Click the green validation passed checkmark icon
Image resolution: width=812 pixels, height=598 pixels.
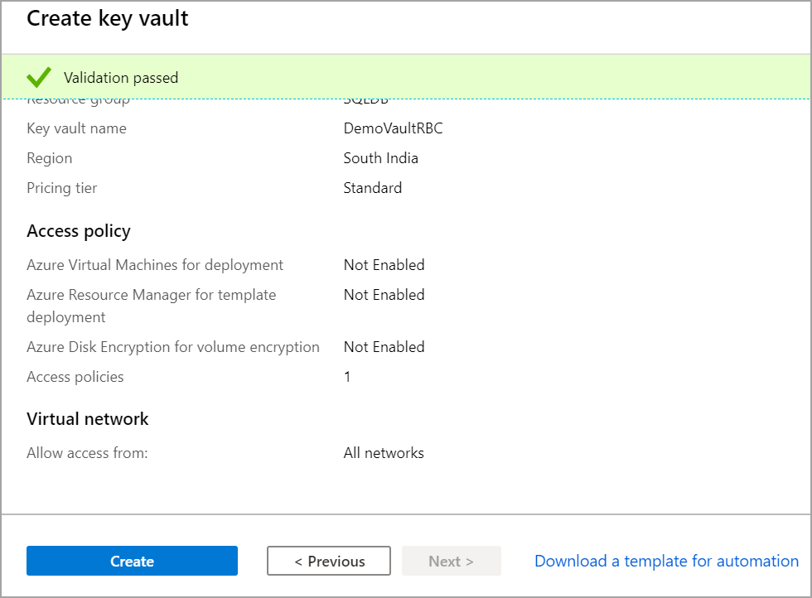point(39,78)
